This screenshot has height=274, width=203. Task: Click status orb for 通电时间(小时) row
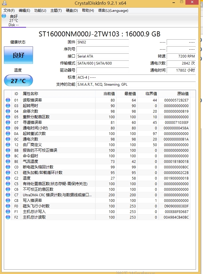point(8,128)
